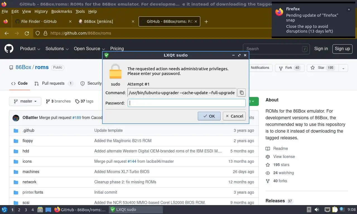View the 195 stars link
Viewport: 357px width, 214px height.
pos(277,165)
